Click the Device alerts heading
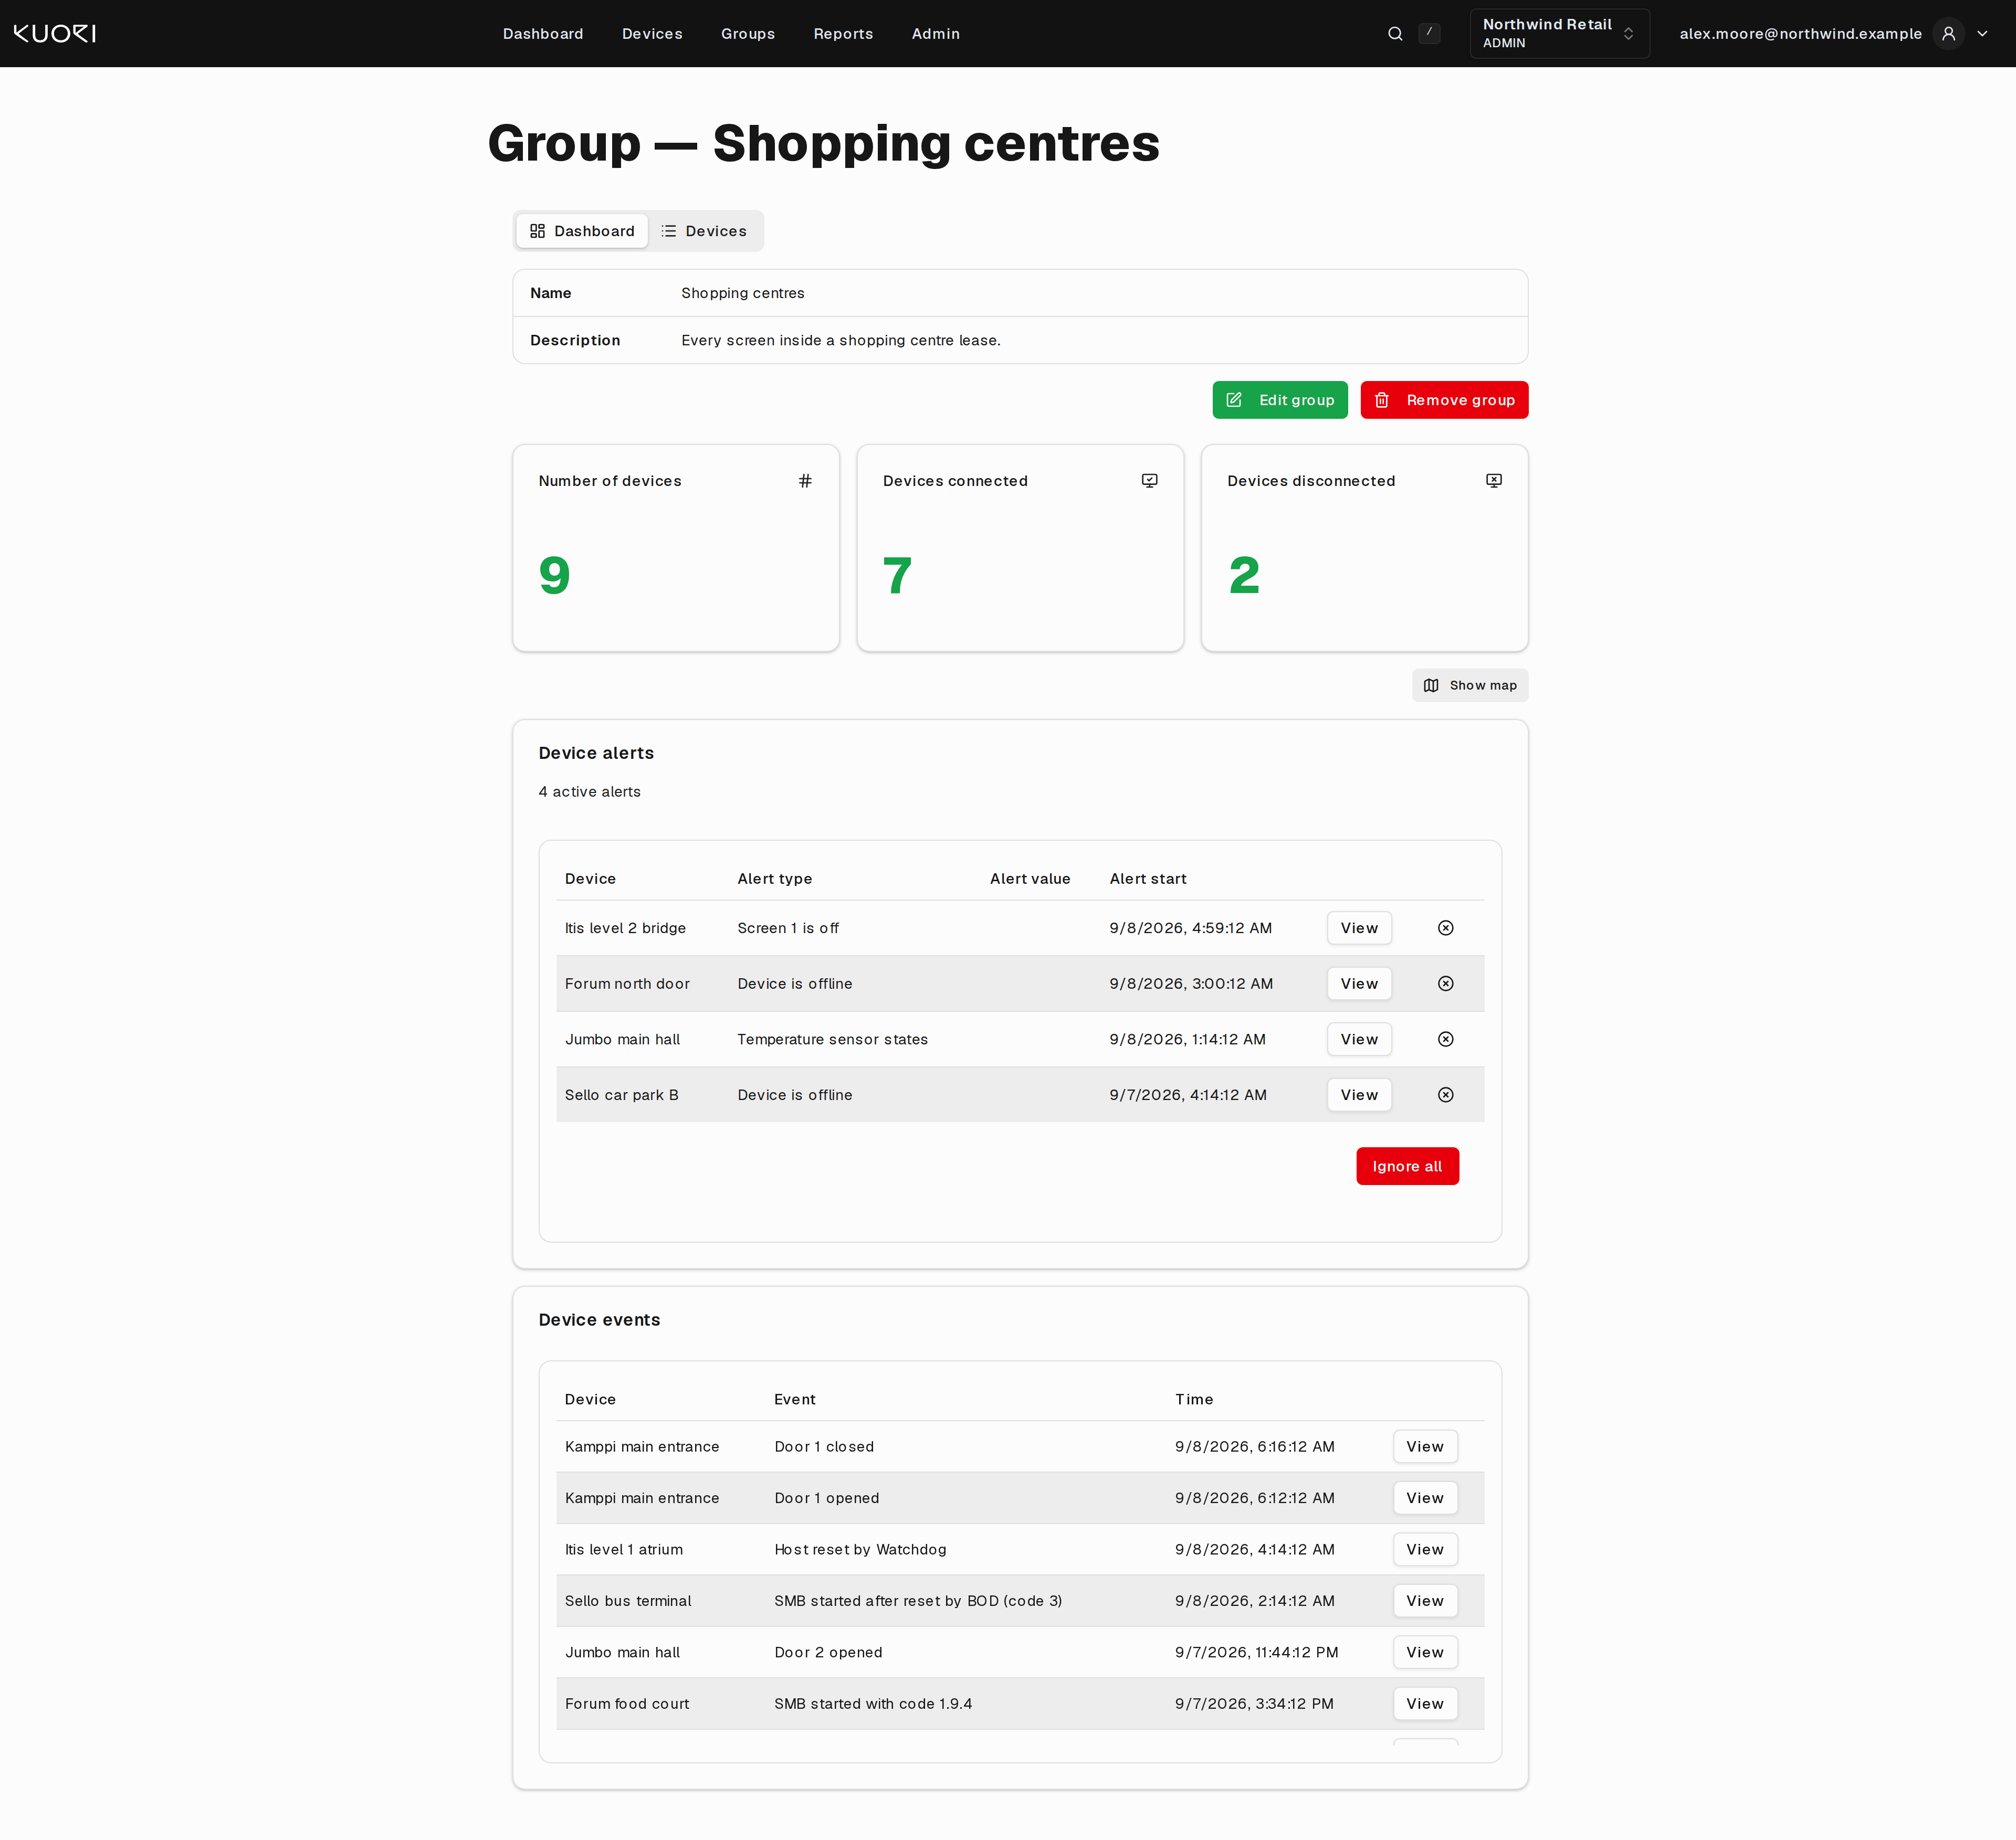Image resolution: width=2016 pixels, height=1840 pixels. point(596,754)
